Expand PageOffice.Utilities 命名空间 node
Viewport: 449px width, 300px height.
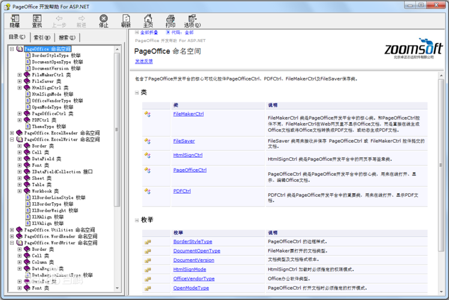tap(12, 230)
